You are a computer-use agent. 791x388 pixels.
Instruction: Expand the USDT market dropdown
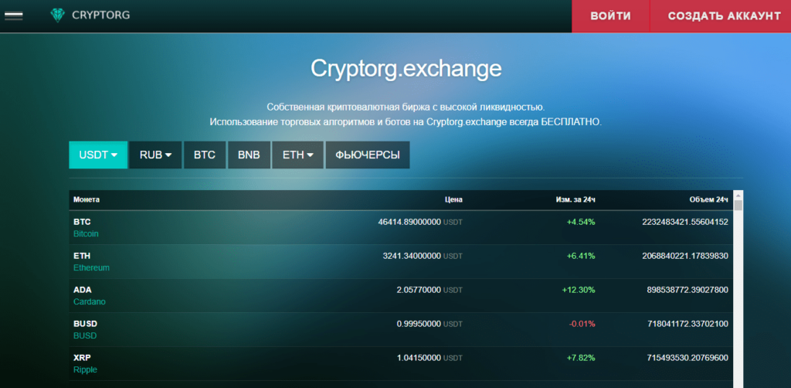[x=98, y=155]
